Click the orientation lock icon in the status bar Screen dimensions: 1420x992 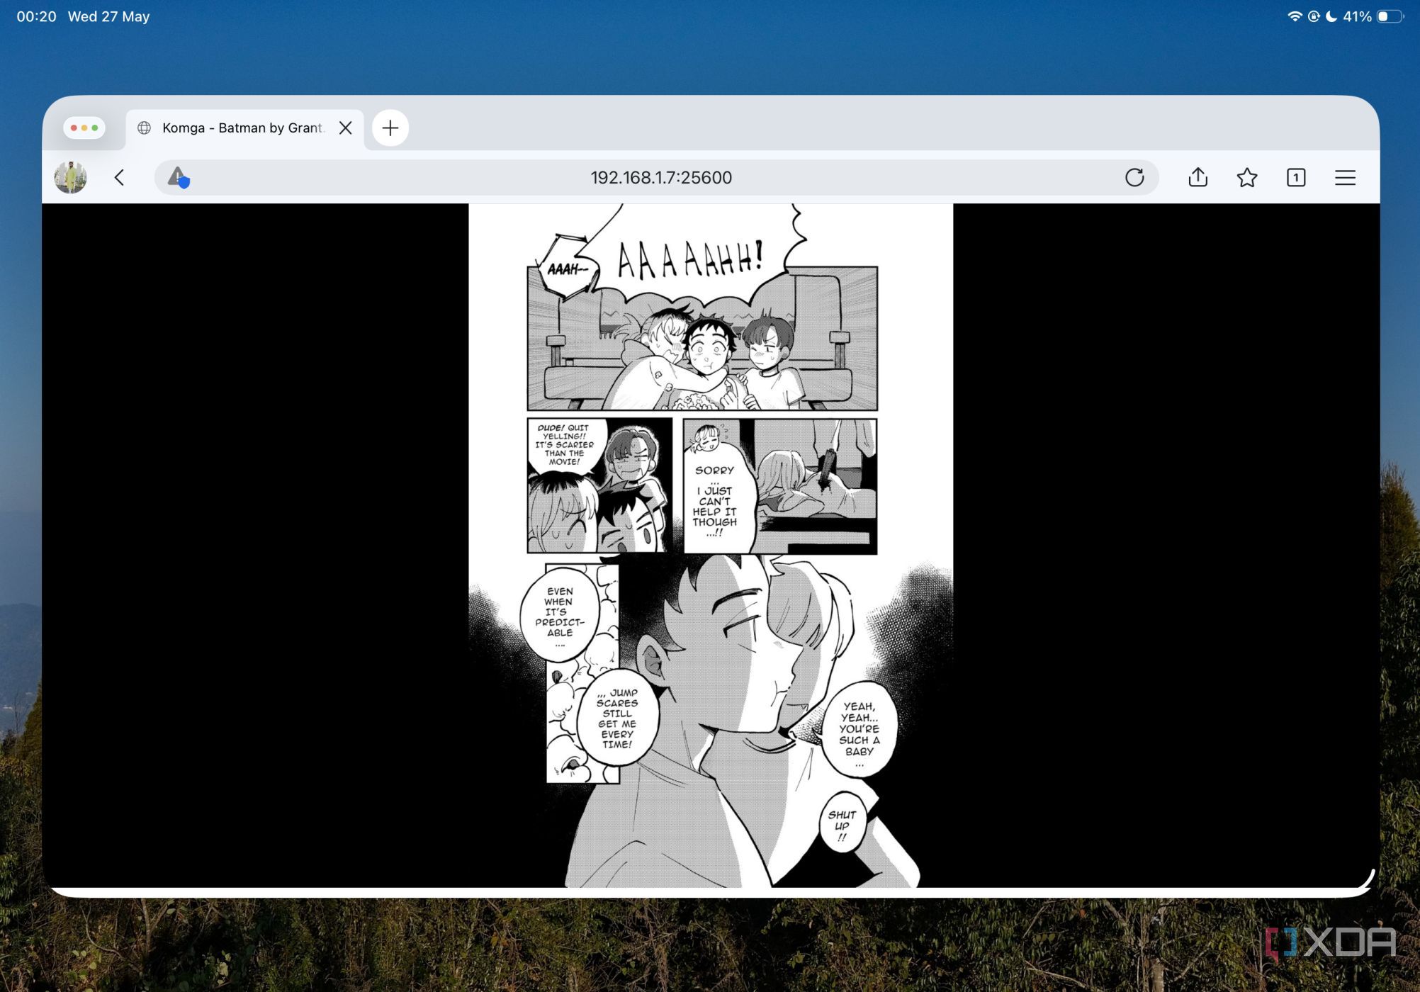[x=1313, y=16]
